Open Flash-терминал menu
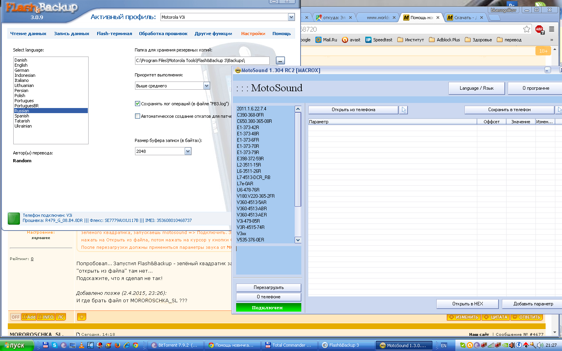Image resolution: width=562 pixels, height=351 pixels. click(x=114, y=34)
